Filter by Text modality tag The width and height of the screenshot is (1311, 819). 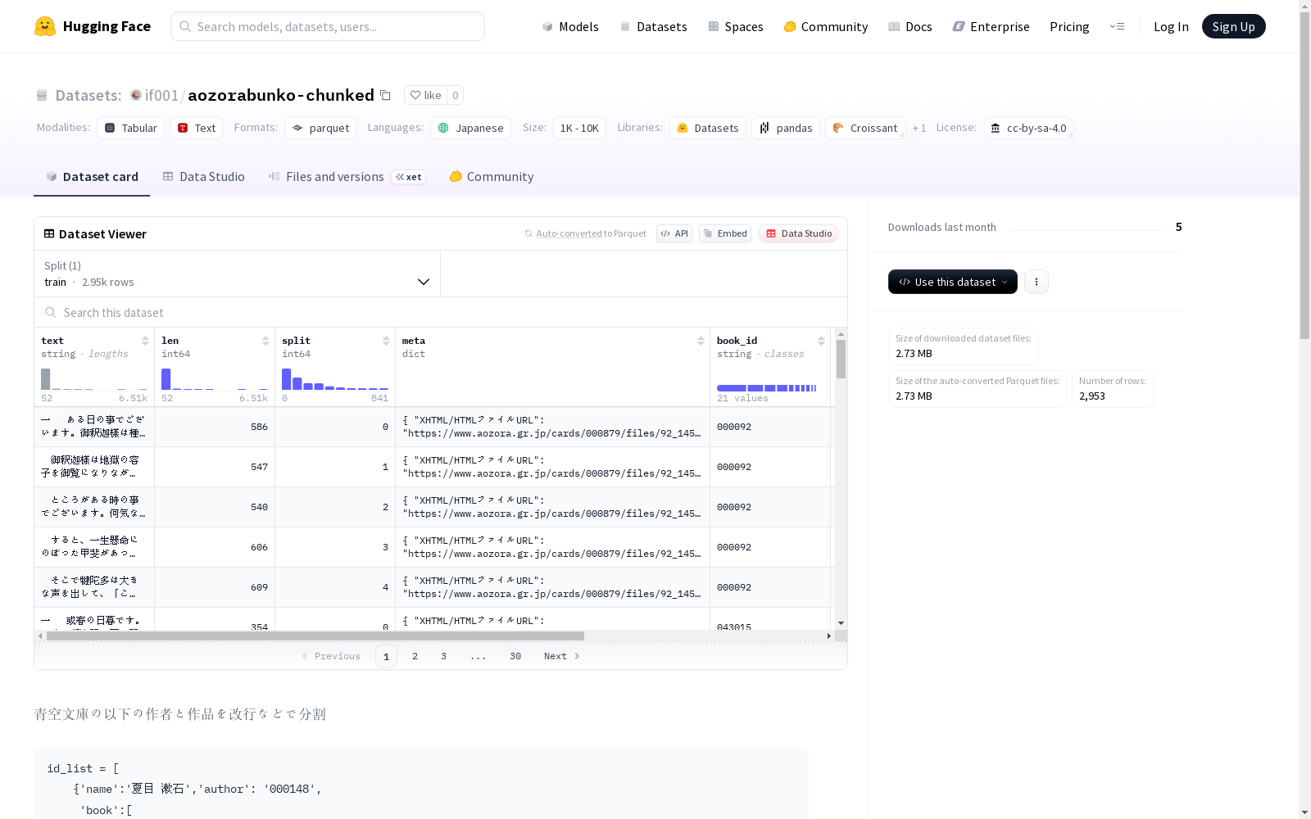197,128
